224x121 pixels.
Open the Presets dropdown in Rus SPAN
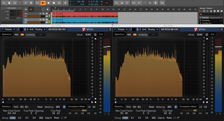123,29
